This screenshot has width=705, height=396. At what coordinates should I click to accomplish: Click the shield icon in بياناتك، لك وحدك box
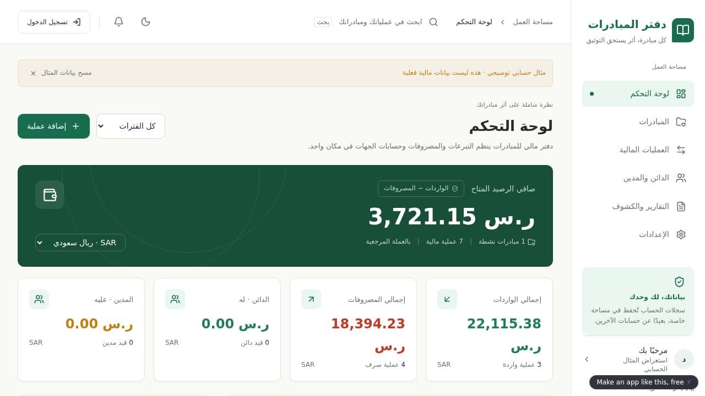point(679,282)
